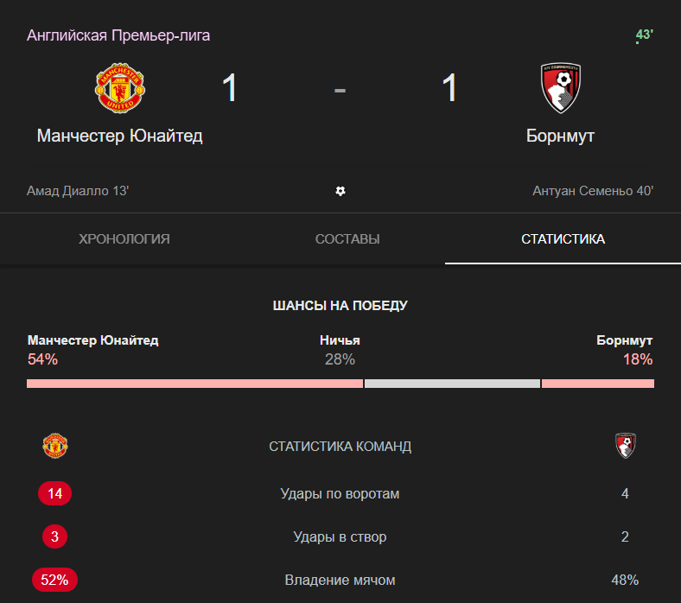Screen dimensions: 681x603
Task: Click the Манчестер Юнайтед team name
Action: 120,136
